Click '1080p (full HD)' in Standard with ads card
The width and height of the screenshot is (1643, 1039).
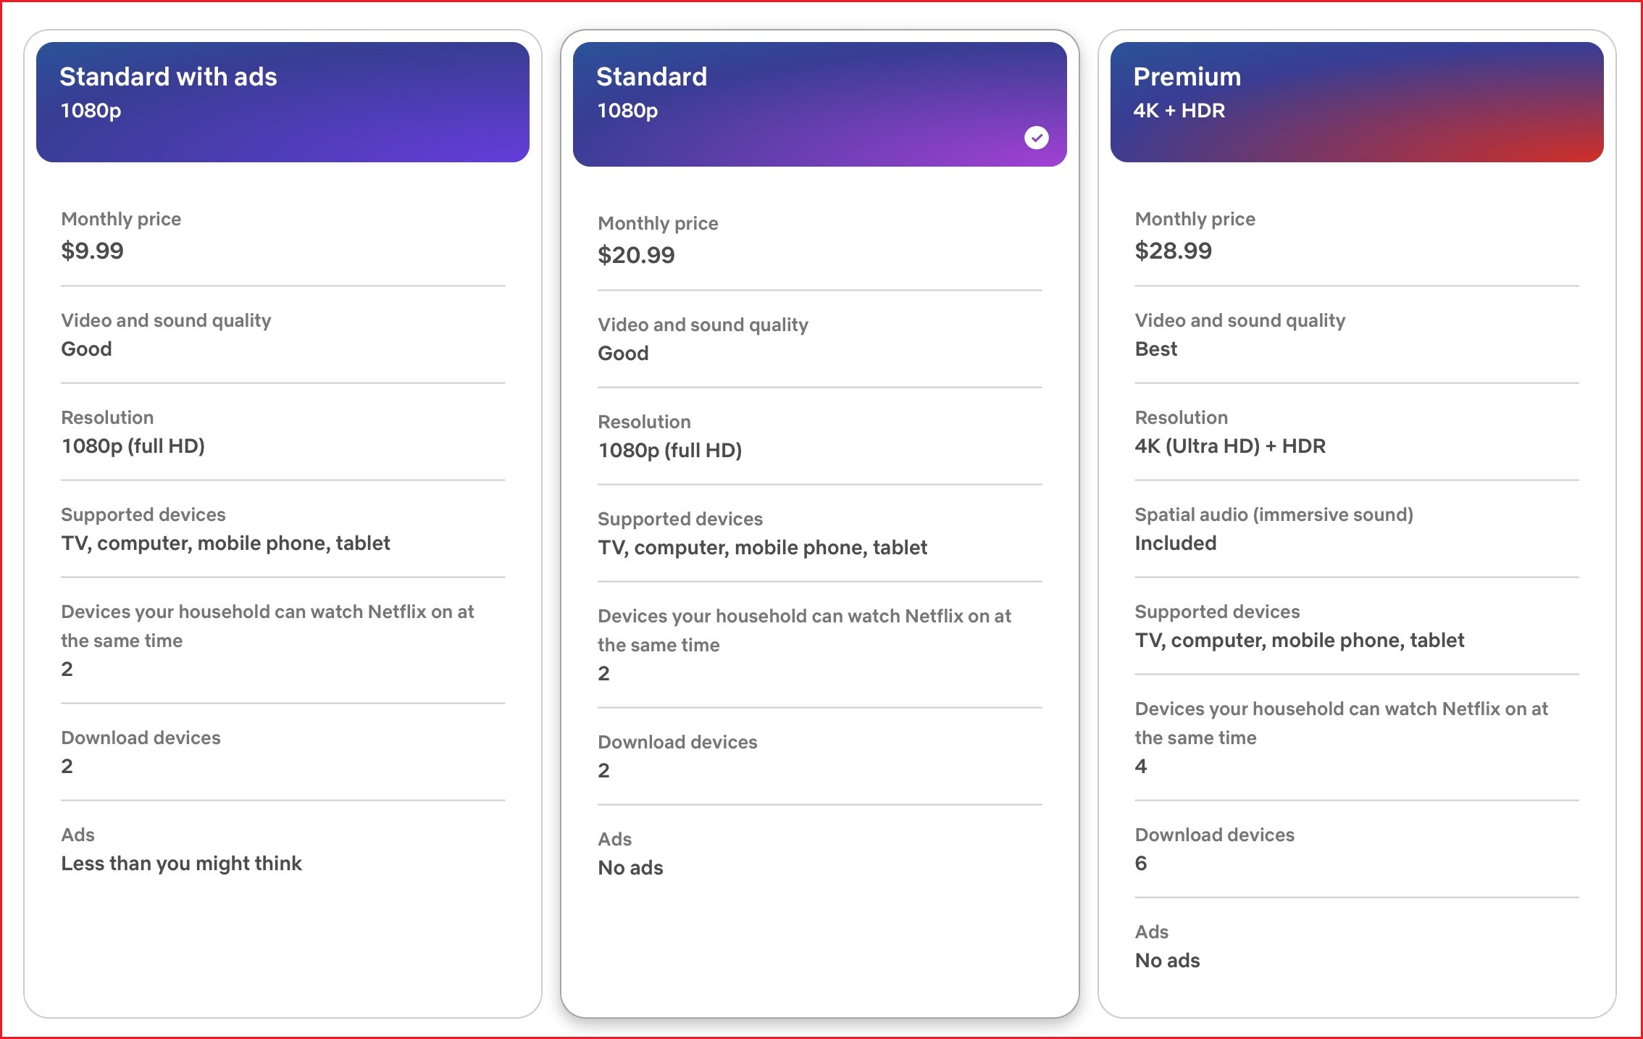[x=133, y=446]
